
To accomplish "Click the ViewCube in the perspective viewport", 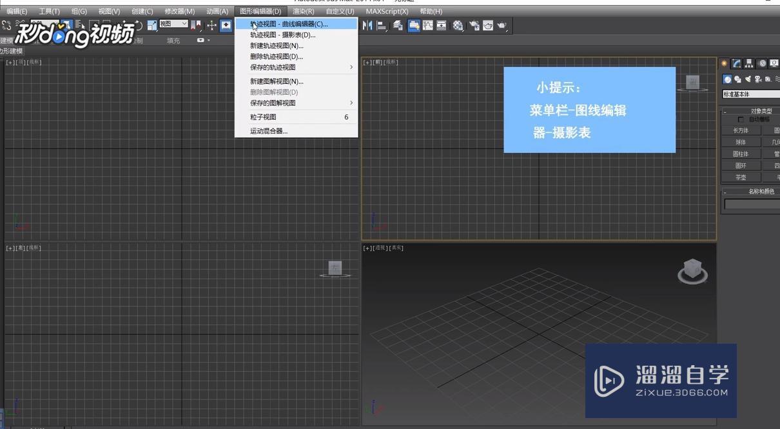I will pyautogui.click(x=692, y=271).
